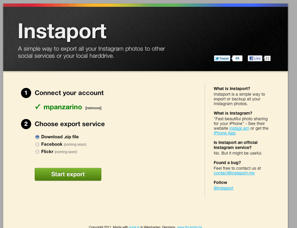This screenshot has width=297, height=228.
Task: Open the @instaport follow link
Action: tap(223, 188)
